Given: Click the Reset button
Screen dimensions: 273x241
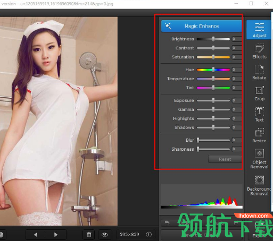Looking at the screenshot, I should 225,159.
